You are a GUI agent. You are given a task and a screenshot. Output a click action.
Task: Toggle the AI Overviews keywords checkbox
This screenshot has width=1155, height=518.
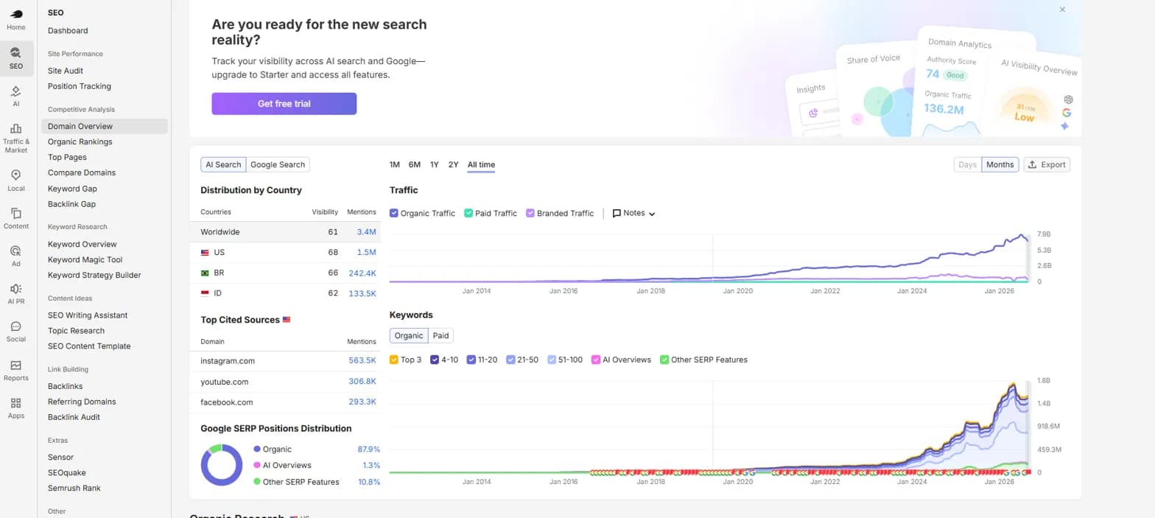point(596,360)
